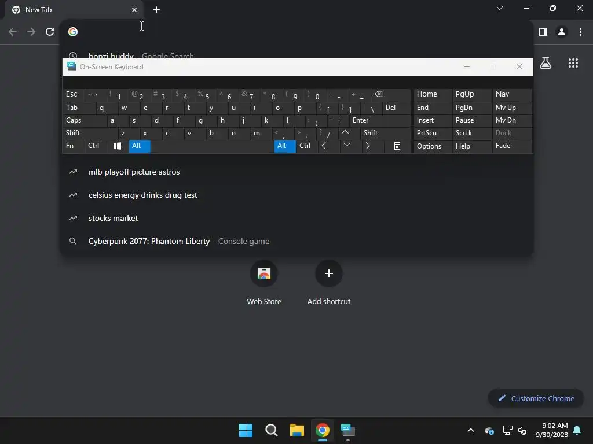Open the Web Store shortcut
The width and height of the screenshot is (593, 444).
point(264,283)
